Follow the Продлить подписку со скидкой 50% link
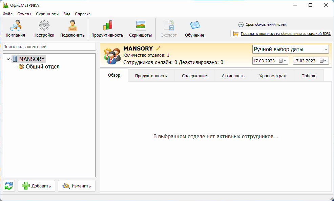 [x=286, y=34]
